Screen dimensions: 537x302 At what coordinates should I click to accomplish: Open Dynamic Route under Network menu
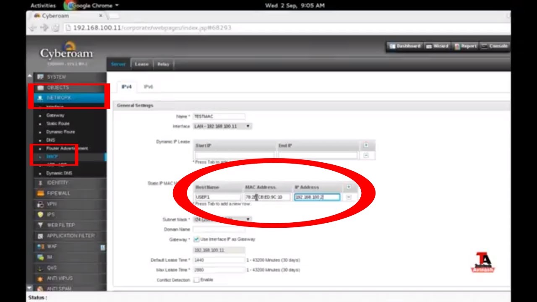click(x=60, y=132)
